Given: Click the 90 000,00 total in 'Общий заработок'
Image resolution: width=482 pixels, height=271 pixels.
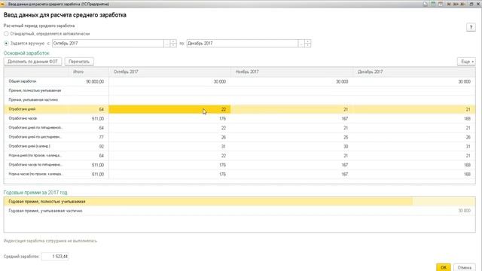Looking at the screenshot, I should [95, 82].
